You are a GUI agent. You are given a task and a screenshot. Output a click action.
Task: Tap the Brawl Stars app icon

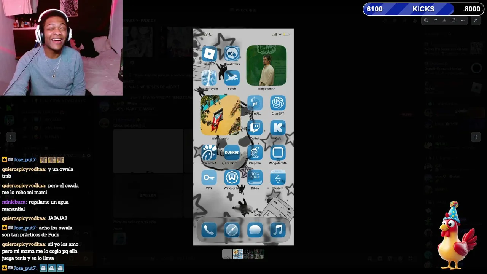[232, 54]
